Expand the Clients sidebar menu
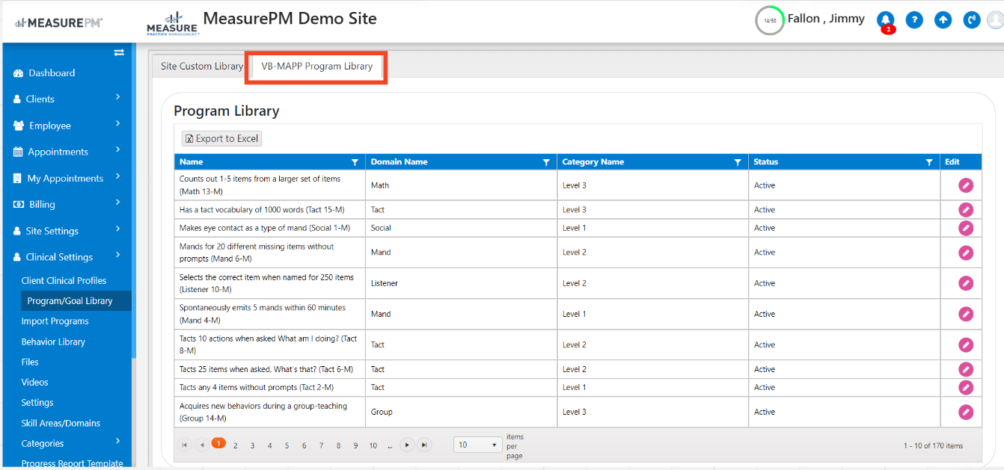Screen dimensions: 1004x470 coord(118,97)
